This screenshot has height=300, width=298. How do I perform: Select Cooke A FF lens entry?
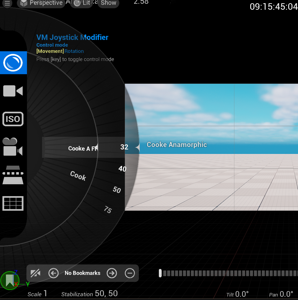point(83,148)
